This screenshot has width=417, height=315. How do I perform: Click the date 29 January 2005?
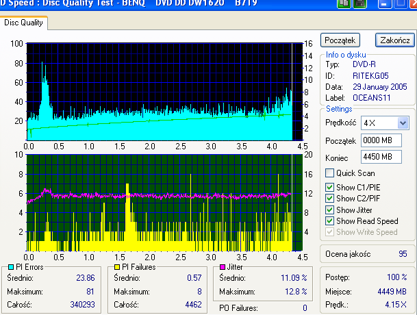click(x=380, y=87)
